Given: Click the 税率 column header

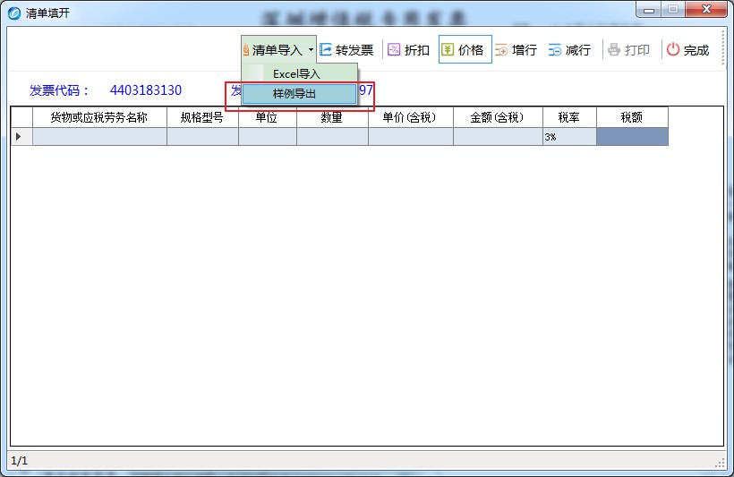Looking at the screenshot, I should 569,117.
